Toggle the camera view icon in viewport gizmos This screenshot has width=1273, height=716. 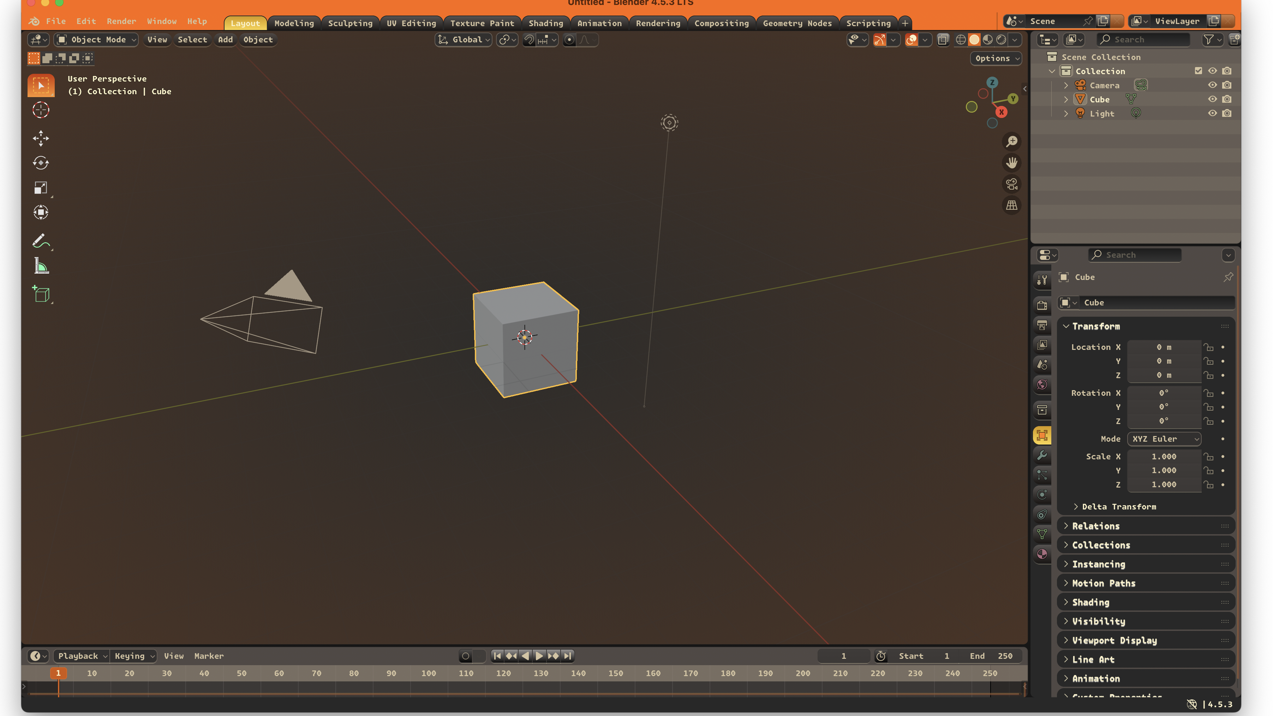pos(1011,183)
